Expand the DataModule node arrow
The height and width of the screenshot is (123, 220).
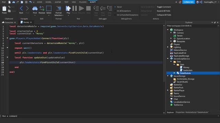(x=174, y=73)
